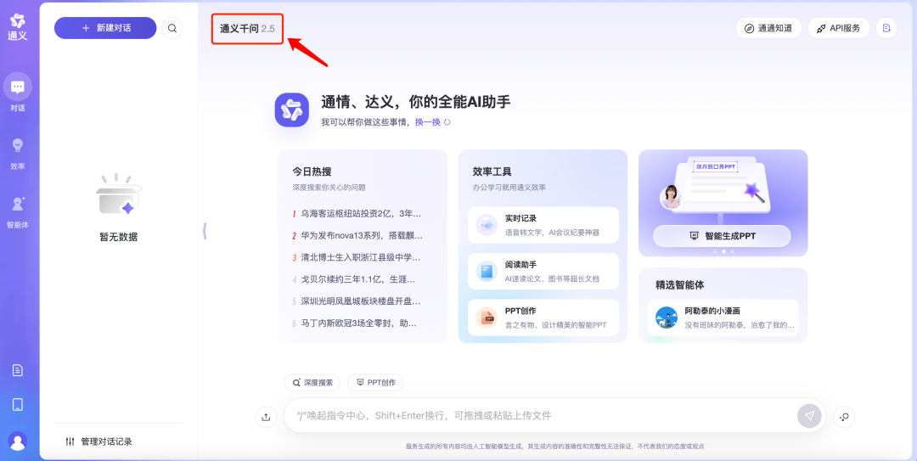Viewport: 917px width, 461px height.
Task: Click the 智能生成PPT button
Action: (722, 236)
